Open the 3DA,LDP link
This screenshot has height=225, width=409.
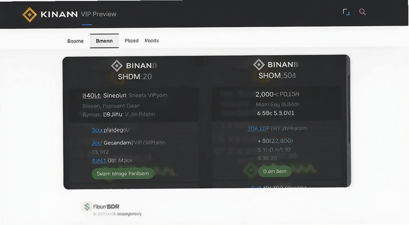point(258,128)
